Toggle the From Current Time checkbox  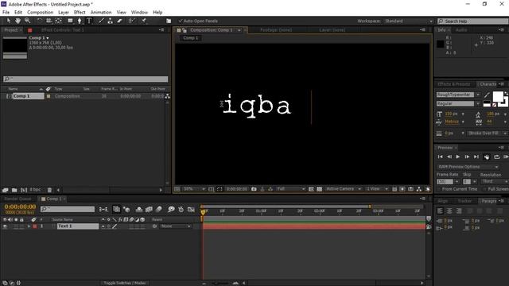tap(439, 189)
